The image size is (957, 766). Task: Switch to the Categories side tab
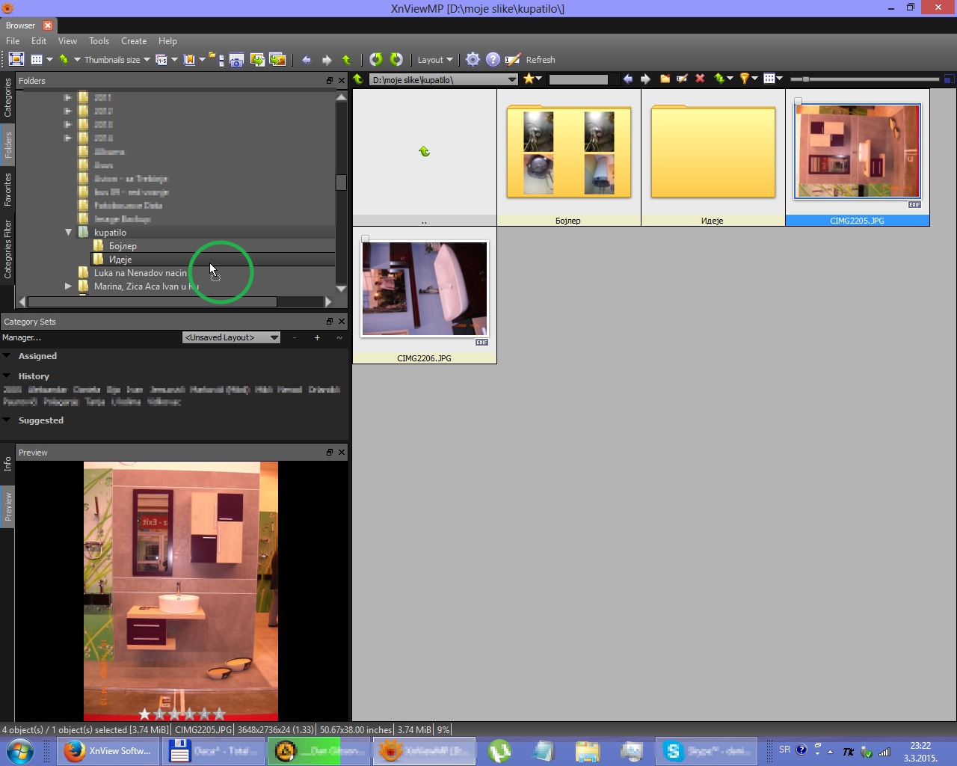click(7, 98)
